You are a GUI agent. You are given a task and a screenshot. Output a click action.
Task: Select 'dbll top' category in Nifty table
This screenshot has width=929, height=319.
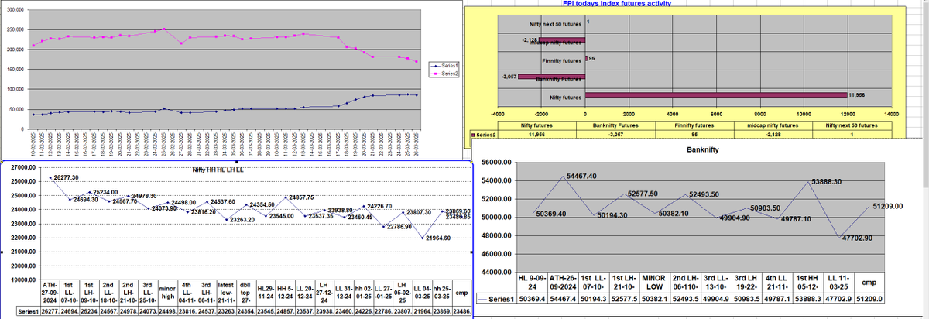245,294
